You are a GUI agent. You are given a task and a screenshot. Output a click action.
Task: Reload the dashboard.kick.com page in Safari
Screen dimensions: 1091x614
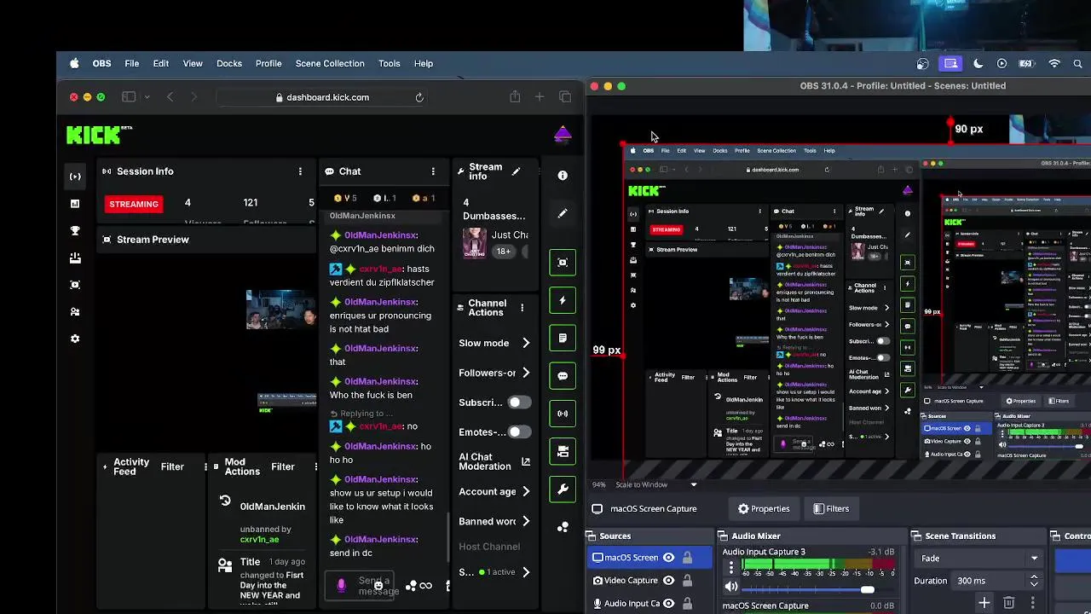(x=419, y=97)
